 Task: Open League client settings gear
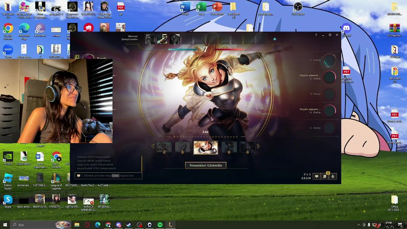[x=330, y=35]
